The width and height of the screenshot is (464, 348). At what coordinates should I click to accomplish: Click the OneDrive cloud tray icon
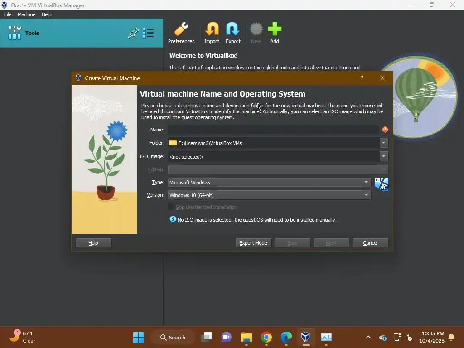[x=382, y=337]
